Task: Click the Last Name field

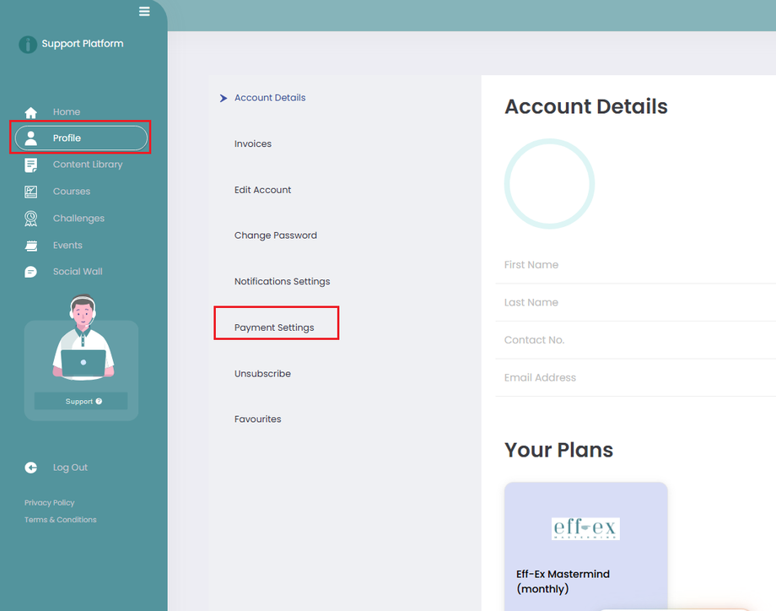Action: (x=635, y=302)
